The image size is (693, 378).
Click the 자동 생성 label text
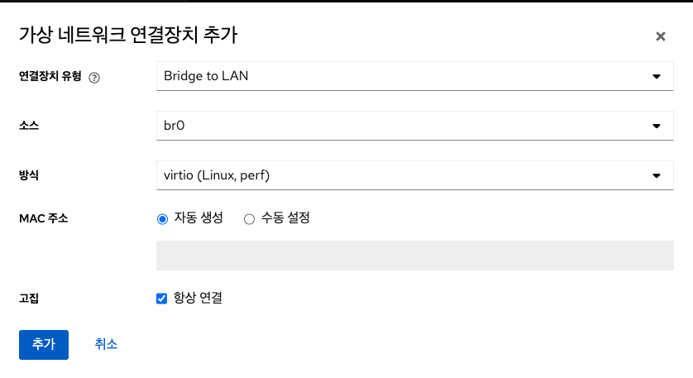coord(198,219)
